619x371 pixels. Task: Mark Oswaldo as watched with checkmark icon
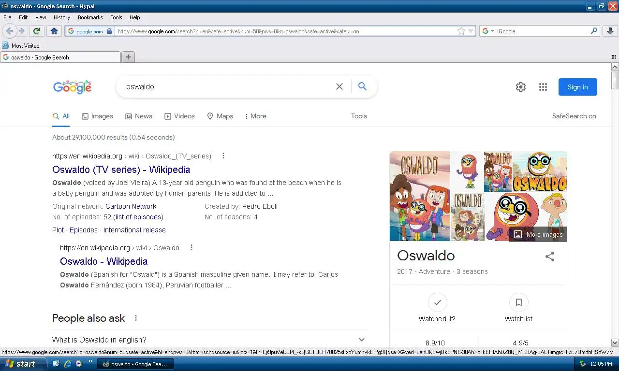(x=437, y=302)
